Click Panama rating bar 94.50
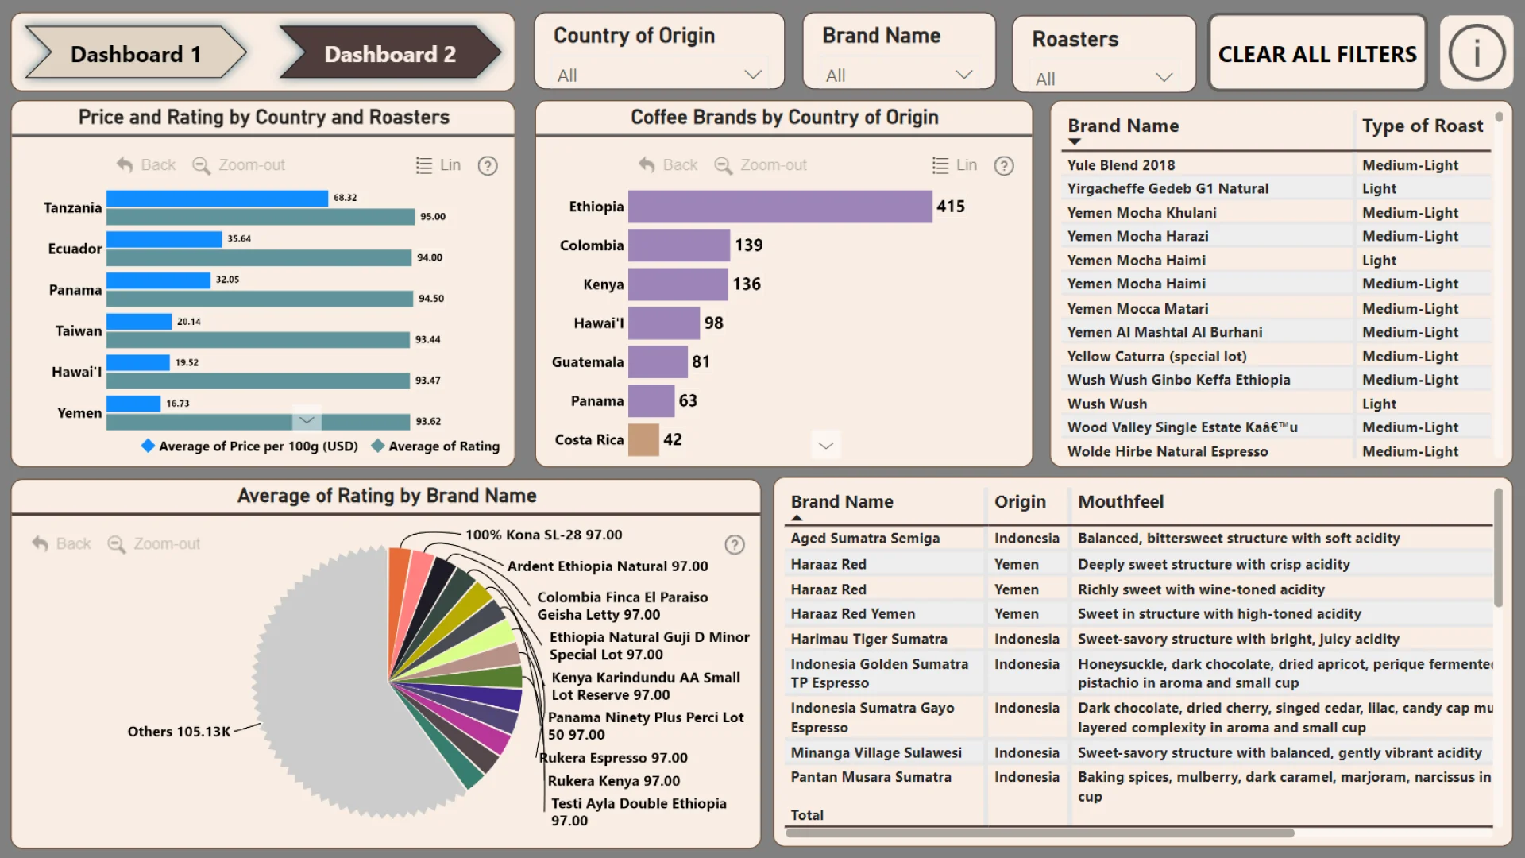The image size is (1525, 858). pyautogui.click(x=260, y=299)
